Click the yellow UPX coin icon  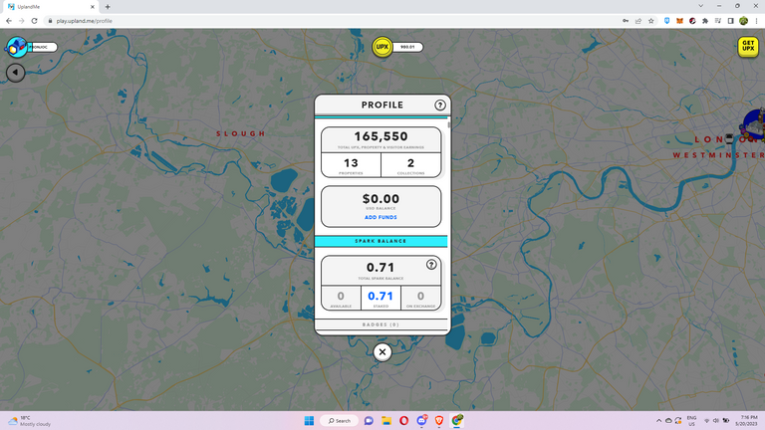pos(382,47)
